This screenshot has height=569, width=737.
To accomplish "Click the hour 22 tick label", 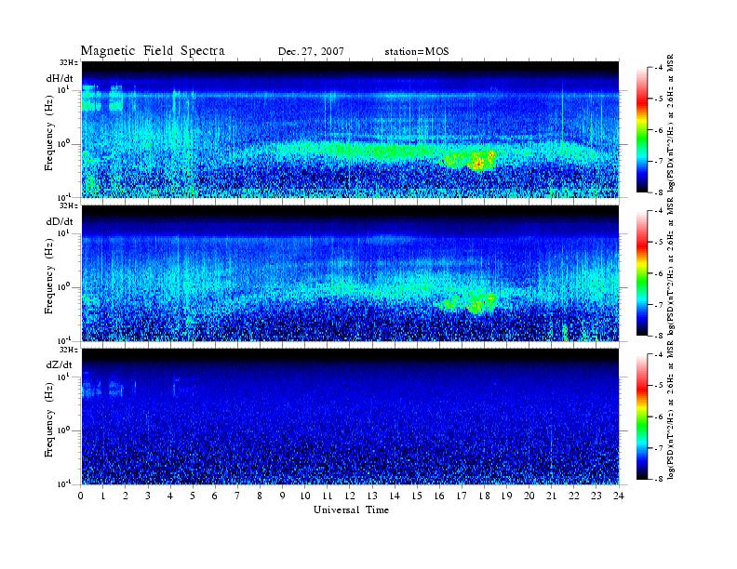I will 574,496.
